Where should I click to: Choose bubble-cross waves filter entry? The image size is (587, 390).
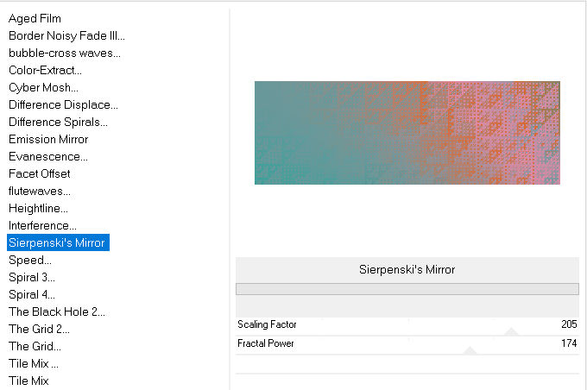[65, 53]
